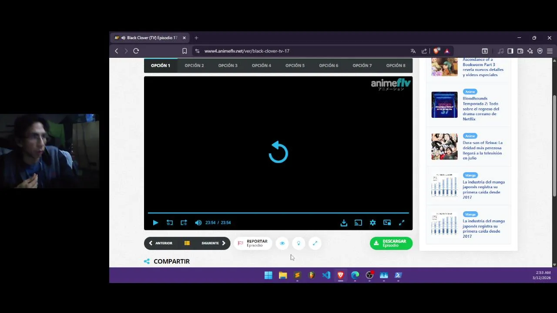The width and height of the screenshot is (557, 313).
Task: Open the Dara-san of Reiwa article link
Action: pyautogui.click(x=483, y=150)
